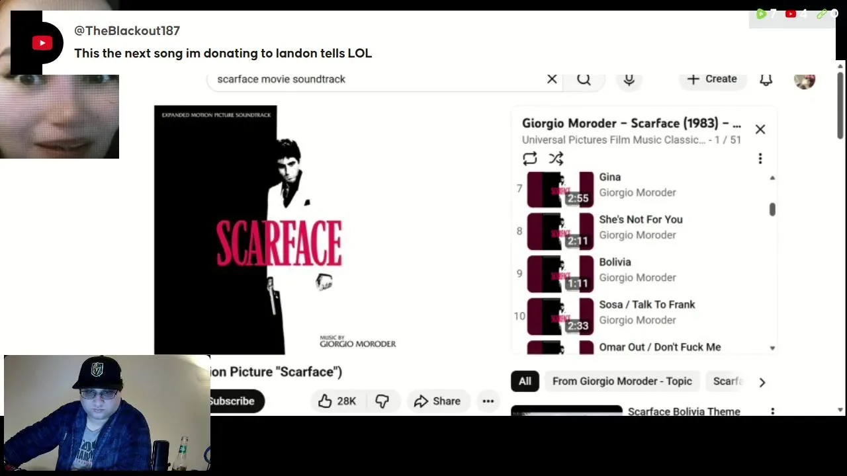This screenshot has width=847, height=476.
Task: Clear the search box text with X
Action: [552, 79]
